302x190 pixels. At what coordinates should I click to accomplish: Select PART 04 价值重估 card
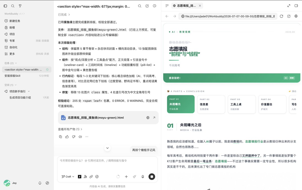click(x=272, y=104)
